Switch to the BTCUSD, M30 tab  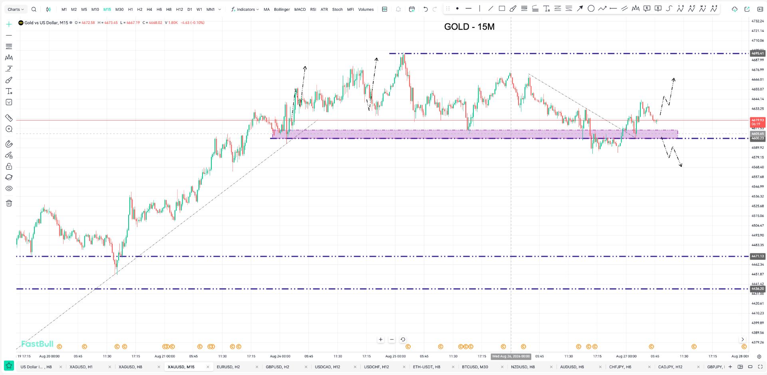(x=475, y=367)
